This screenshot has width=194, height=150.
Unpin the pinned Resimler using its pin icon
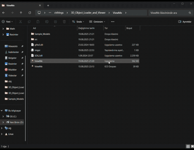pos(22,64)
